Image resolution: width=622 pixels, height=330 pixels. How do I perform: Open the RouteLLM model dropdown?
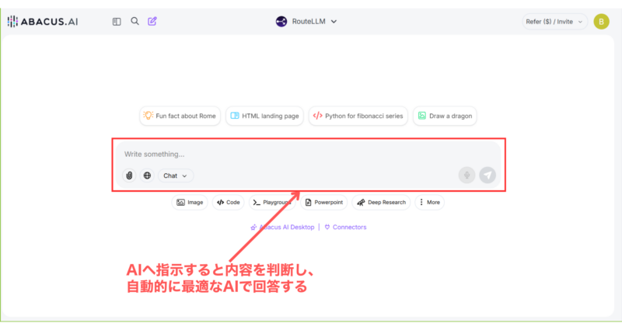click(x=306, y=22)
